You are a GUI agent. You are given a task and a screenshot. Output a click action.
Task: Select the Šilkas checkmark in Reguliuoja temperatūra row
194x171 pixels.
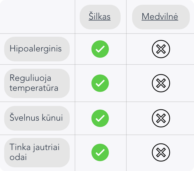pyautogui.click(x=100, y=83)
